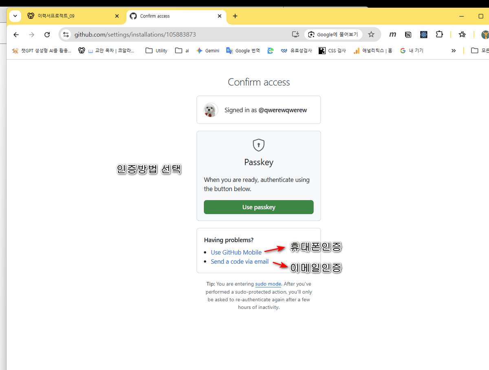Expand the tab search dropdown arrow

(x=15, y=16)
